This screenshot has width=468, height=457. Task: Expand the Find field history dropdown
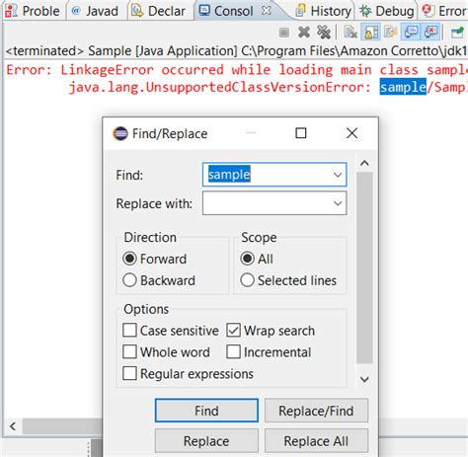(x=338, y=175)
